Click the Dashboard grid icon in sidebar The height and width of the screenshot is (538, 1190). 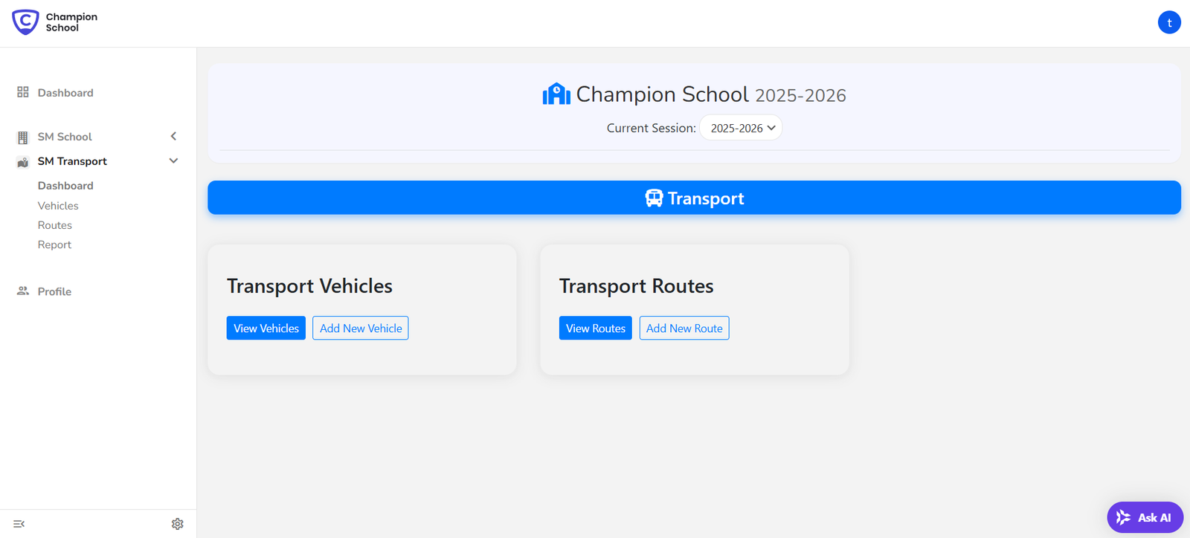coord(23,92)
